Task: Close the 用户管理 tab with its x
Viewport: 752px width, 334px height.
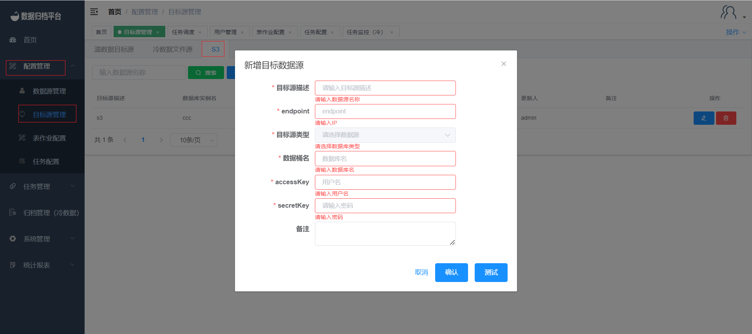Action: pyautogui.click(x=242, y=32)
